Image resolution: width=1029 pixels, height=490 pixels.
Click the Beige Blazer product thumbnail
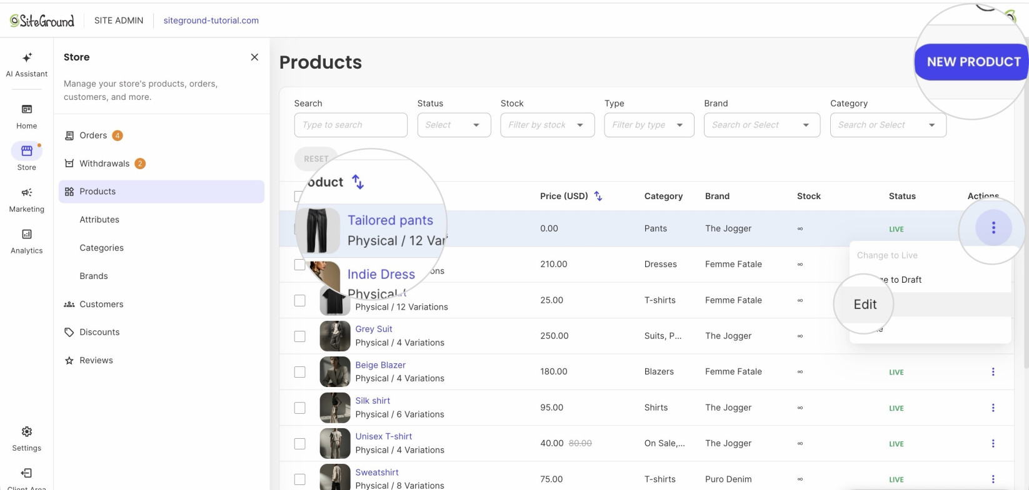335,372
